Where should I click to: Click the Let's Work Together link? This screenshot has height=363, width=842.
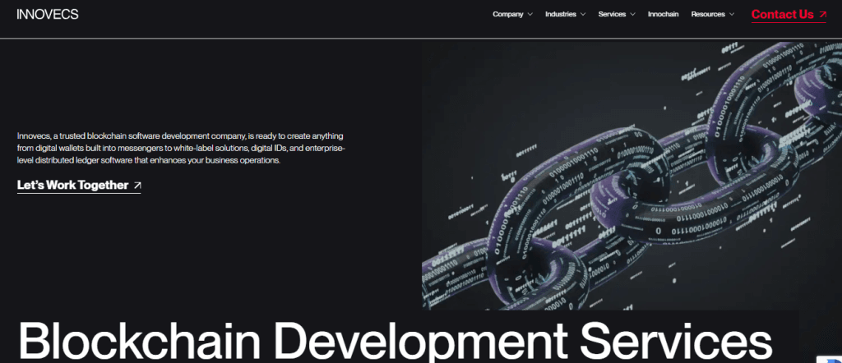[x=72, y=186]
